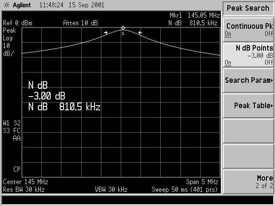Screen dimensions: 275x206
Task: Click the first blank softkey below Peak Table
Action: [248, 131]
